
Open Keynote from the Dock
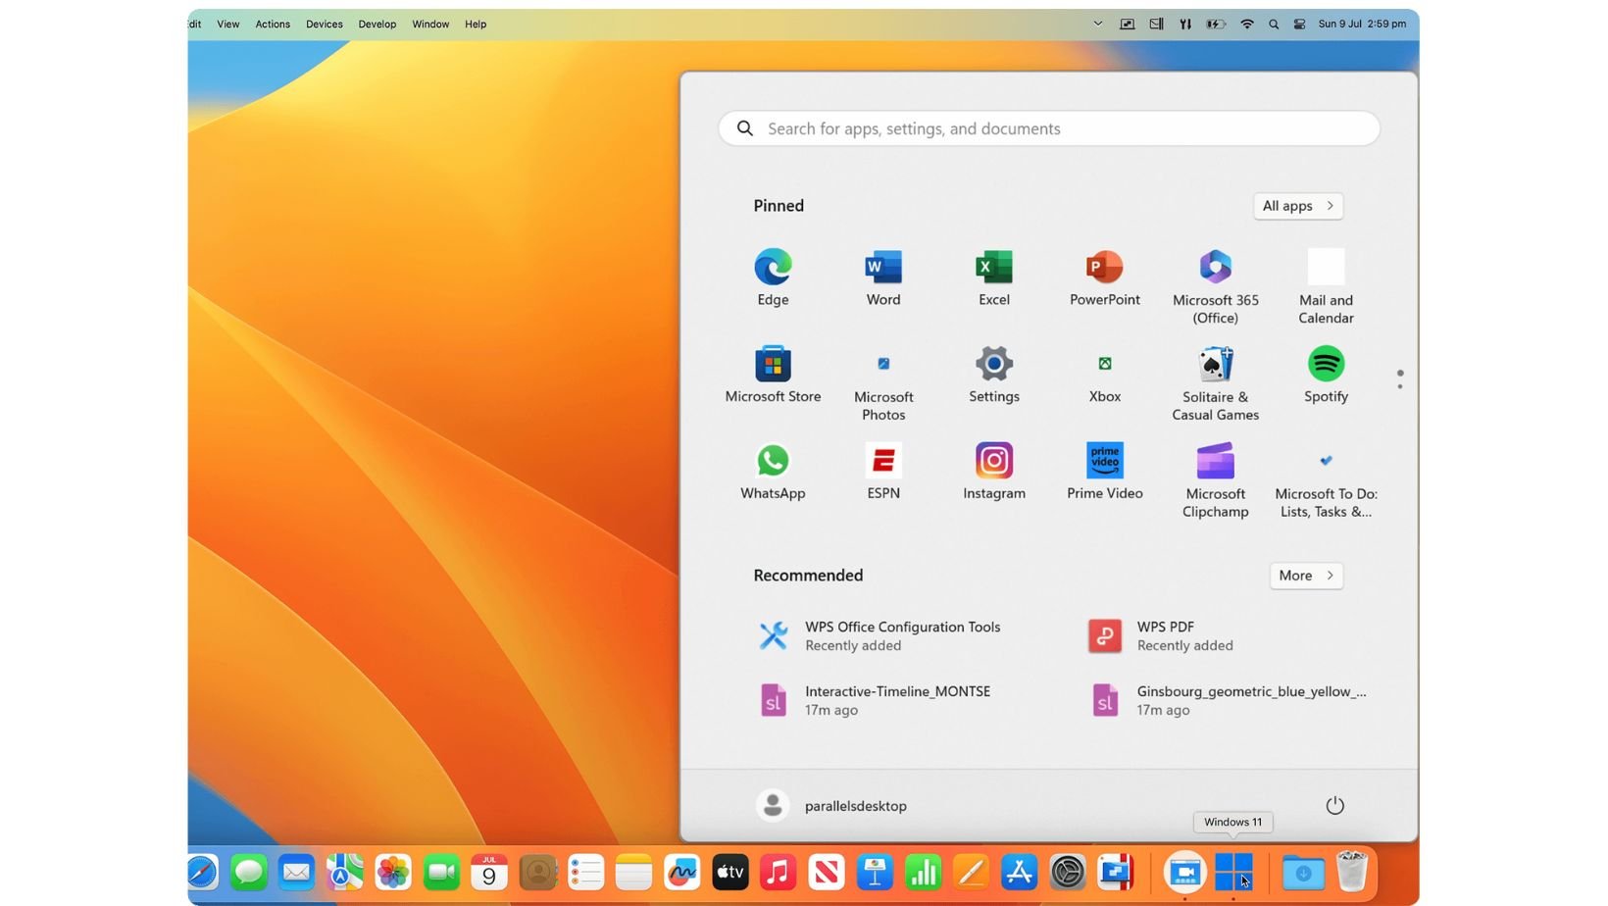874,872
